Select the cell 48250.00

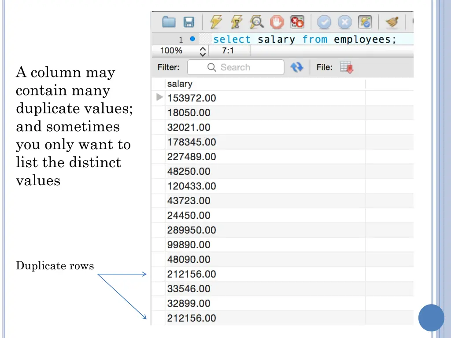click(266, 171)
